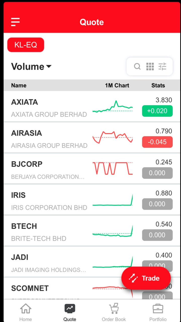Open the AIRASIA 1M chart
The height and width of the screenshot is (322, 181).
pos(113,137)
